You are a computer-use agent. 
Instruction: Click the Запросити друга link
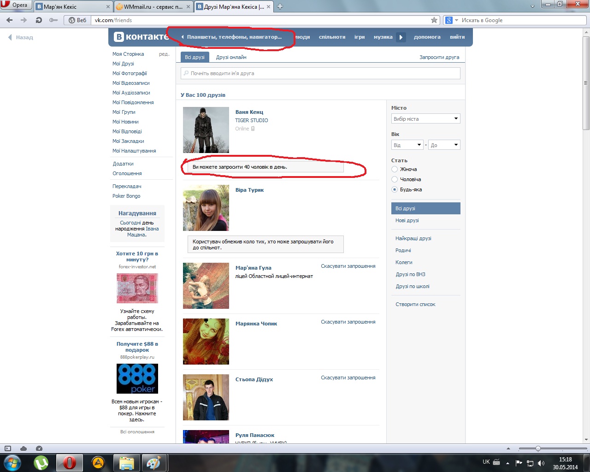pos(439,57)
